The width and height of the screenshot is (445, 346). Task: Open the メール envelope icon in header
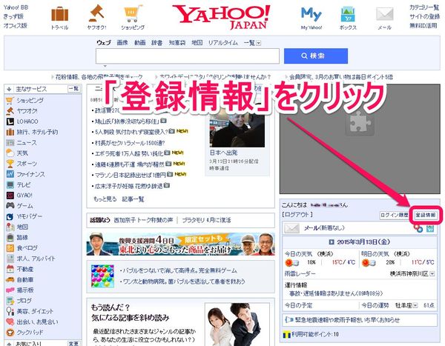(384, 15)
